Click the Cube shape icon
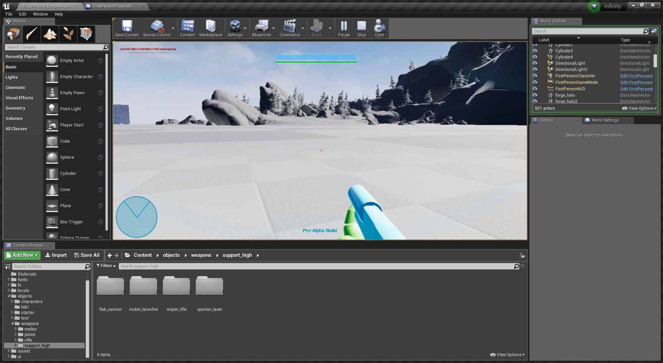The width and height of the screenshot is (663, 363). click(x=52, y=141)
